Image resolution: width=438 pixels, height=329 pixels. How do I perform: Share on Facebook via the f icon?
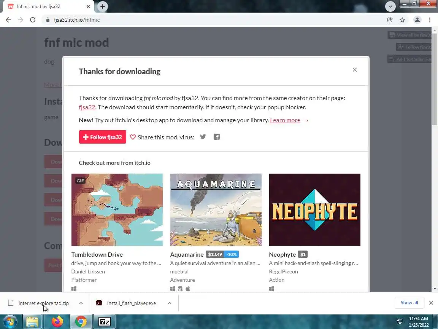coord(217,137)
